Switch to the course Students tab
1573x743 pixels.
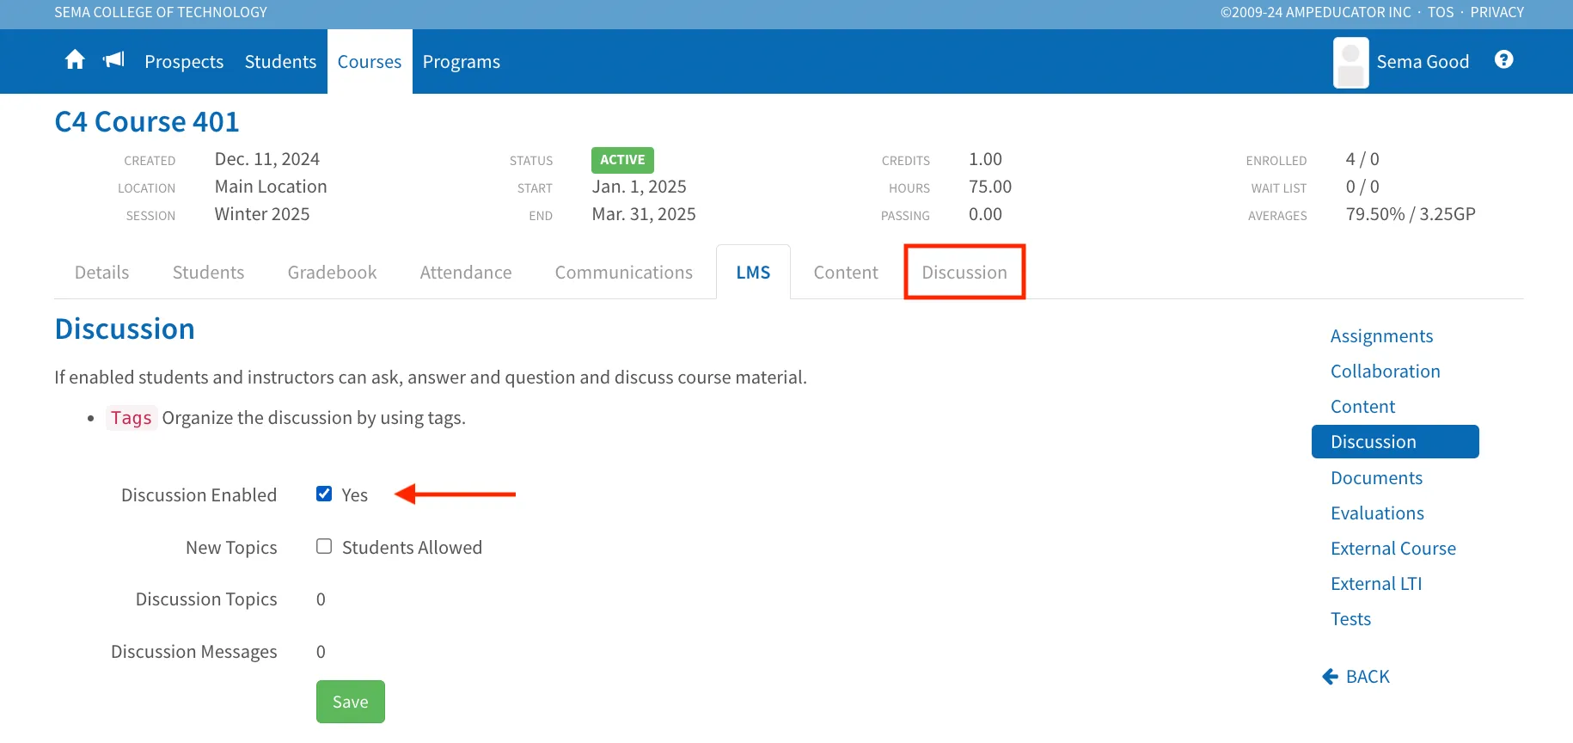click(208, 273)
